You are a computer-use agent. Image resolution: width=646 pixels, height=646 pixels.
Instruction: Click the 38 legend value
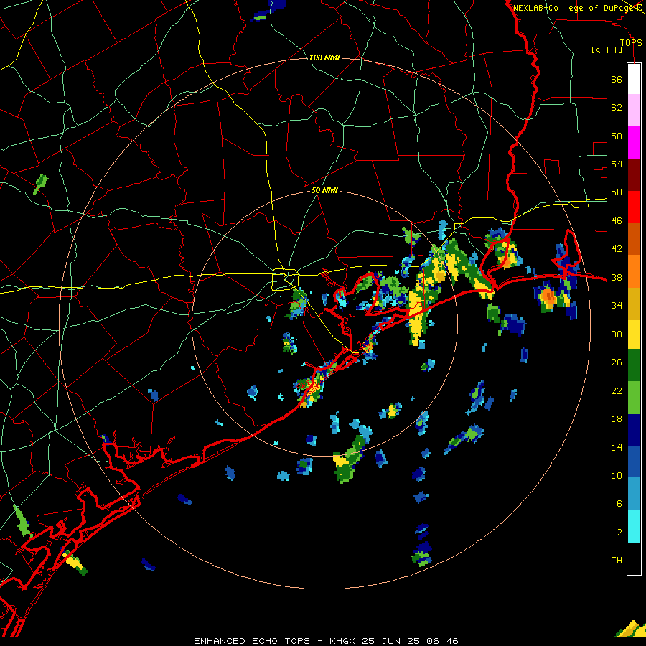point(617,277)
